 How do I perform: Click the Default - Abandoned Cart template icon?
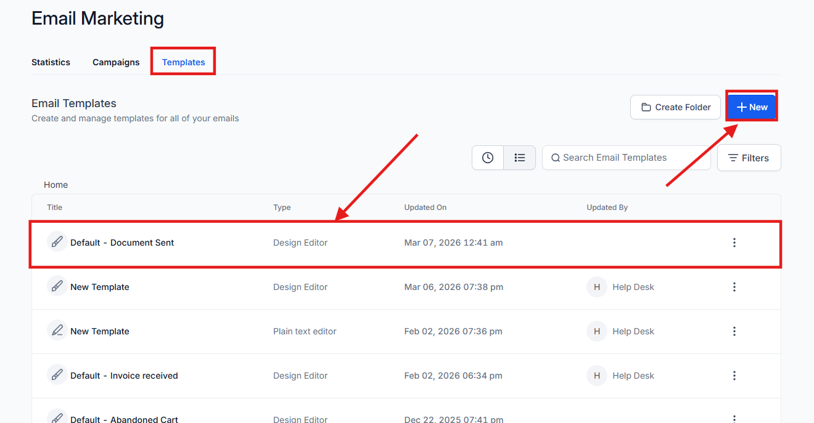pos(57,417)
